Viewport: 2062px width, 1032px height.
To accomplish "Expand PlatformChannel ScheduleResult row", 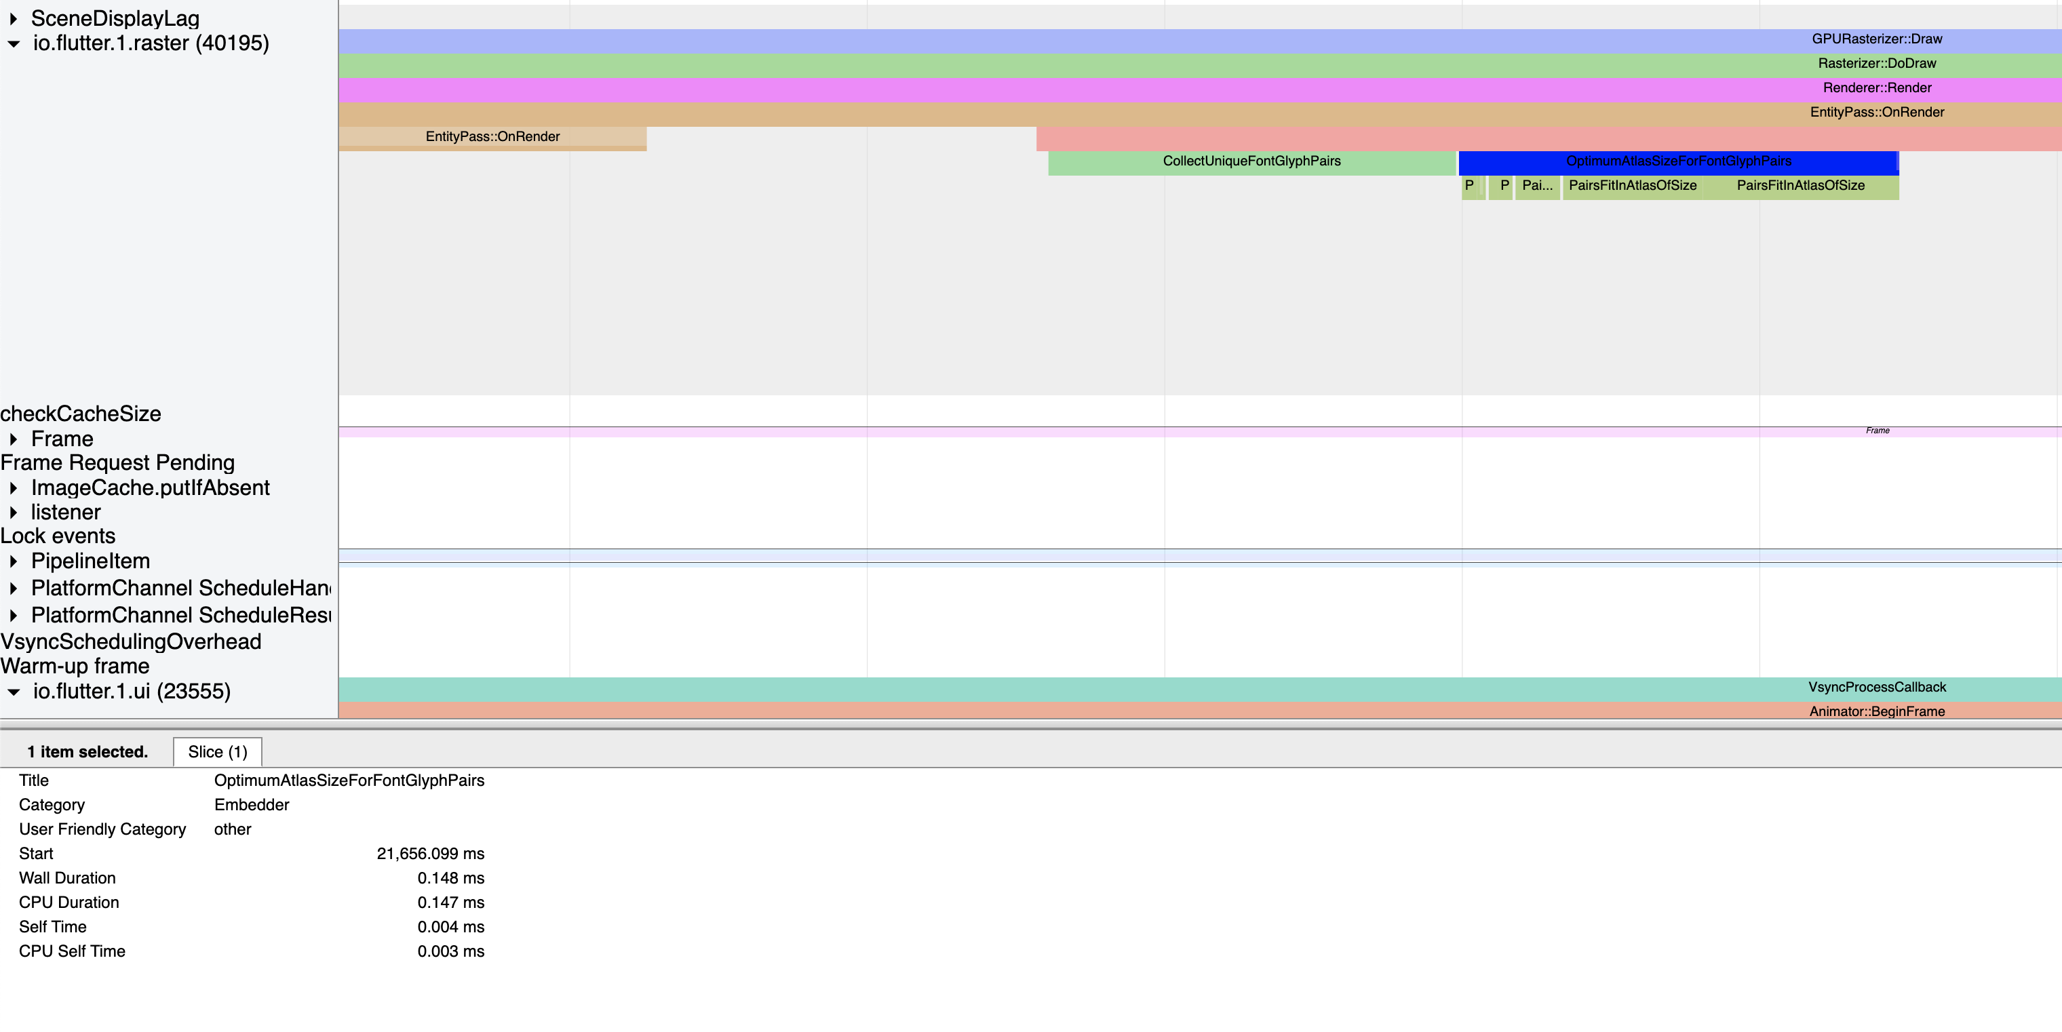I will point(14,616).
